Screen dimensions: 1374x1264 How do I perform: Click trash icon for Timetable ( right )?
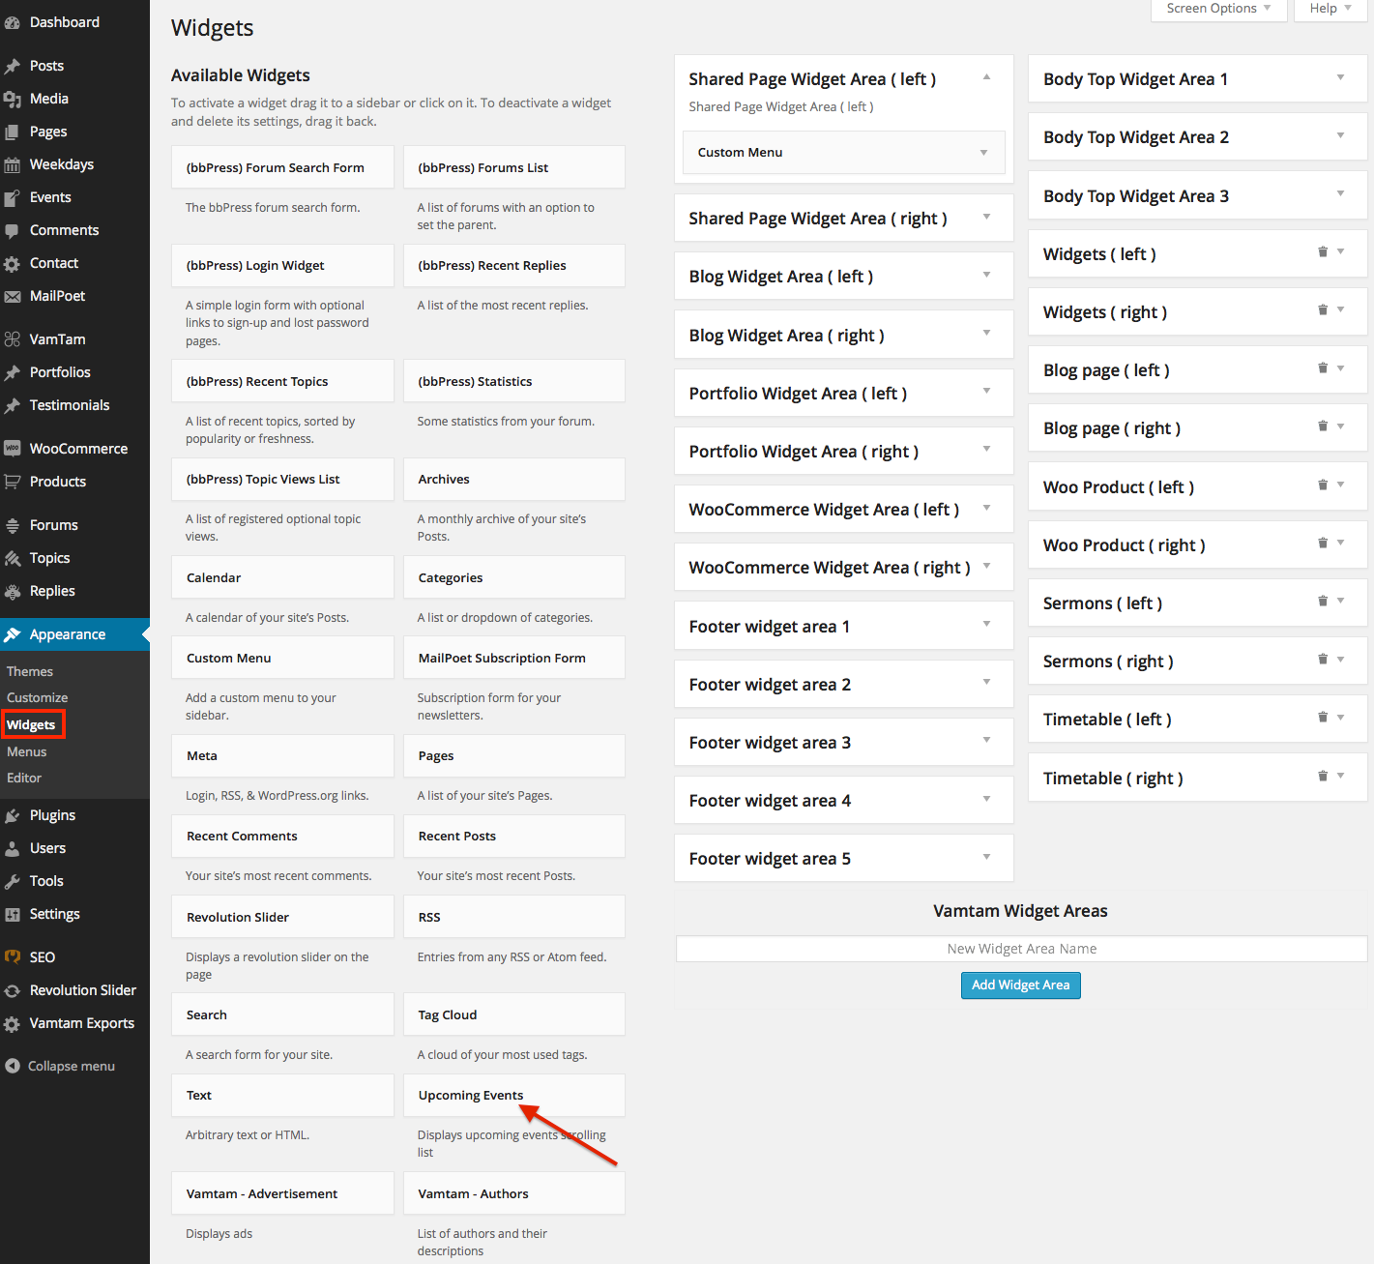(x=1323, y=776)
